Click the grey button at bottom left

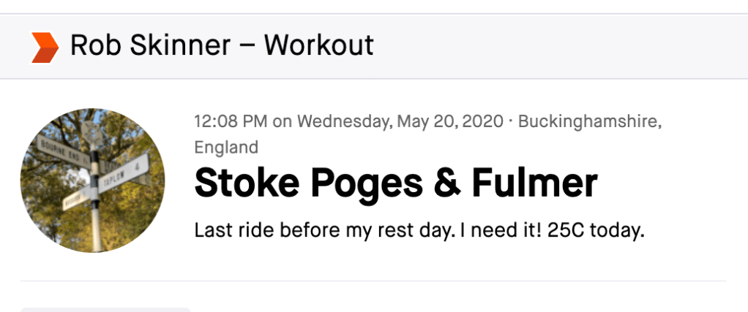pyautogui.click(x=105, y=309)
